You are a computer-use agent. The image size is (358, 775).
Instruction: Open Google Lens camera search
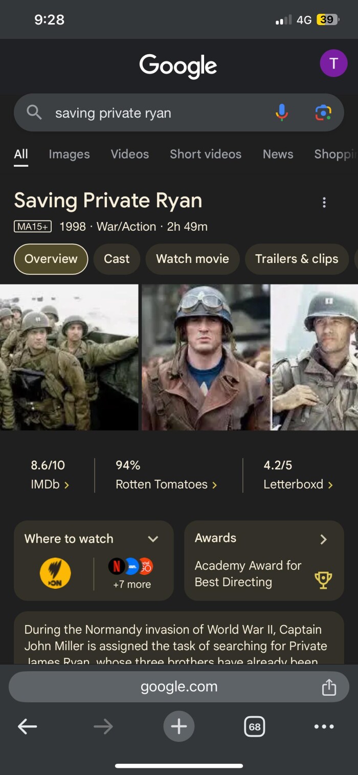click(x=323, y=112)
